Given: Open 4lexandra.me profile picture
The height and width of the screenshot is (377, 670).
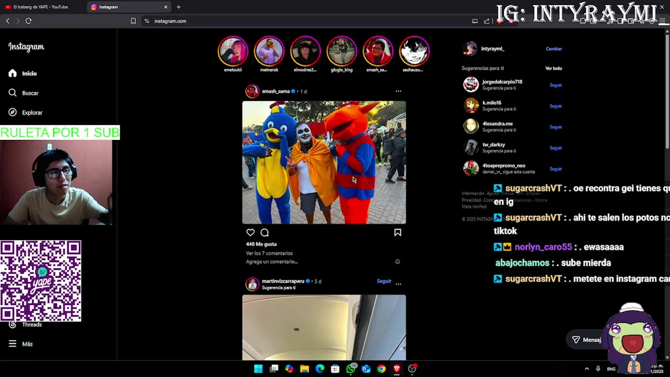Looking at the screenshot, I should (471, 126).
